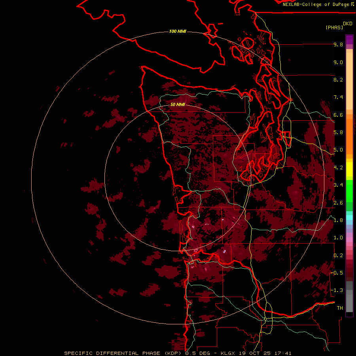The image size is (356, 356).
Task: Click the 8.2 value on the scale
Action: point(338,80)
